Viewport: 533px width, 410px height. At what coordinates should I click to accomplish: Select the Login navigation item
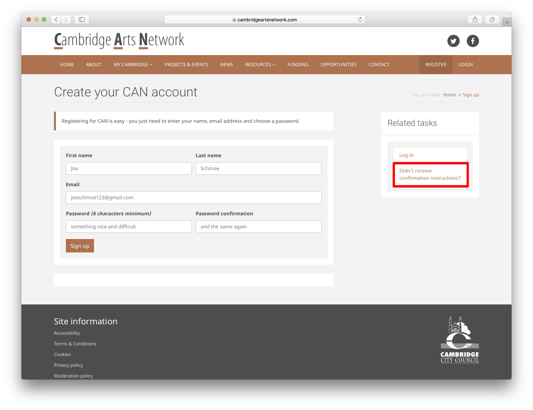click(465, 65)
